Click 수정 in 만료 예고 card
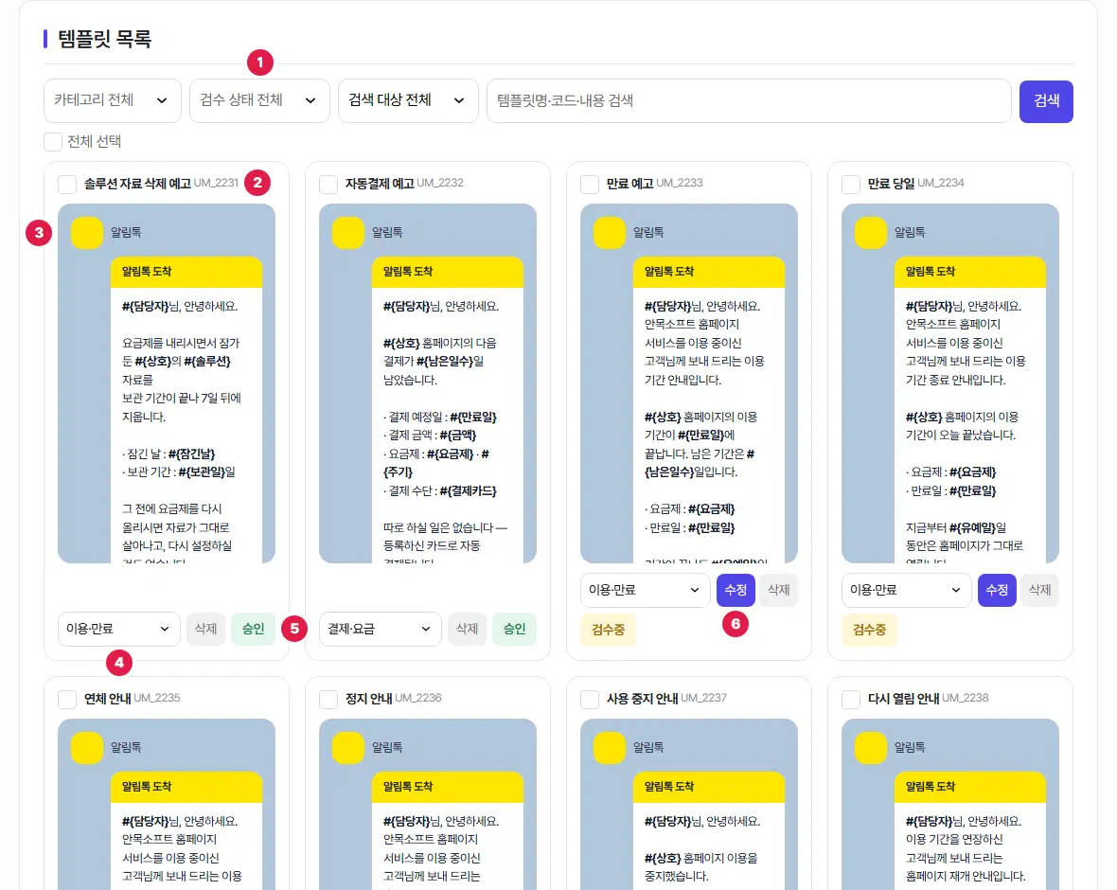1117x890 pixels. point(736,590)
